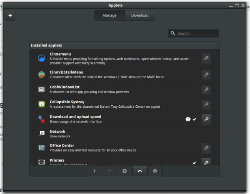Image resolution: width=250 pixels, height=194 pixels.
Task: Open configure gear for CinnVIIStarkMenu
Action: pos(206,75)
